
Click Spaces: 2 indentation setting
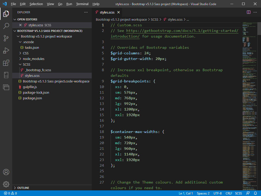click(203, 193)
